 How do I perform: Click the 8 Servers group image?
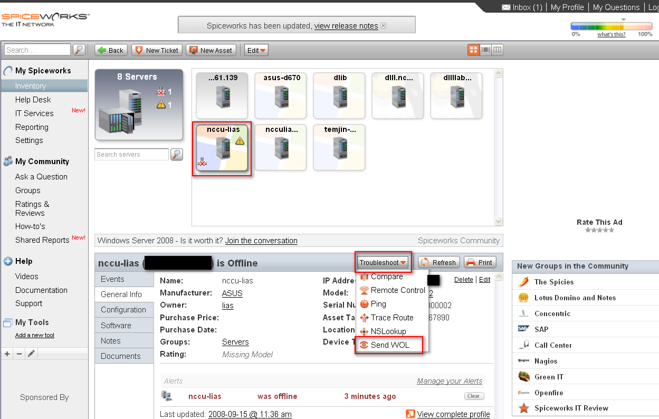point(139,104)
